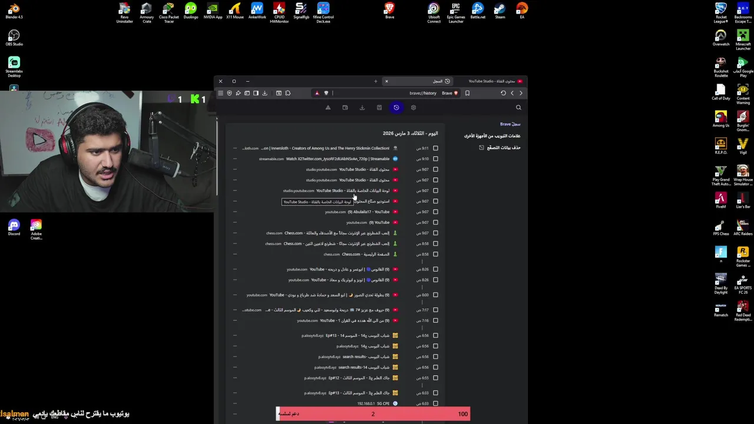Open the OBS Studio desktop shortcut

pos(14,38)
